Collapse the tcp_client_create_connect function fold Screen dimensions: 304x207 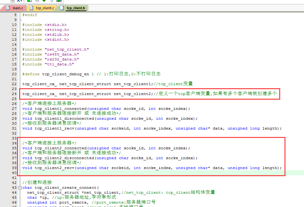coord(20,188)
